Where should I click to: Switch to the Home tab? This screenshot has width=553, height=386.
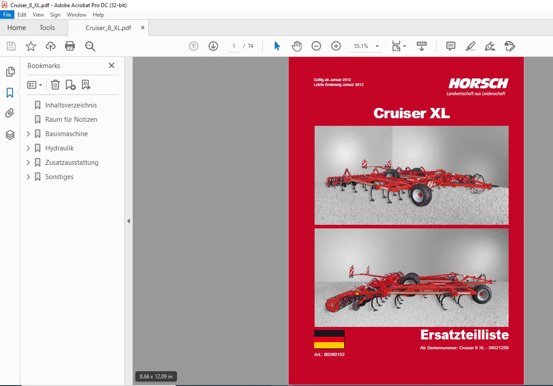point(17,28)
